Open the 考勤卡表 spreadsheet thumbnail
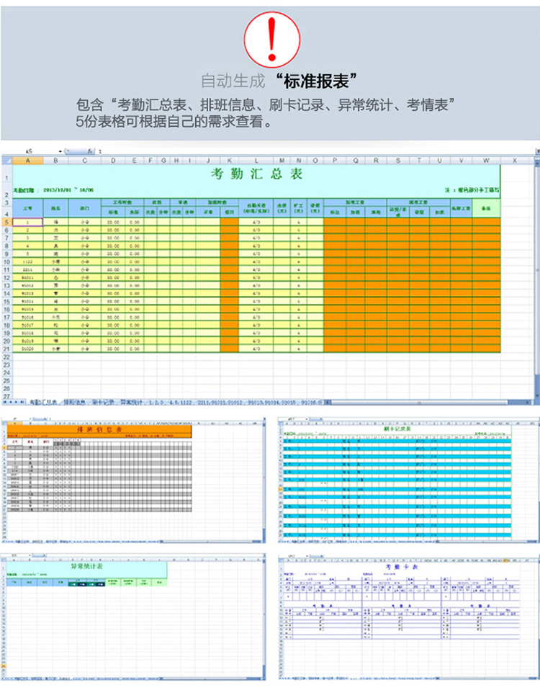Screen dimensions: 540x690 pos(408,617)
